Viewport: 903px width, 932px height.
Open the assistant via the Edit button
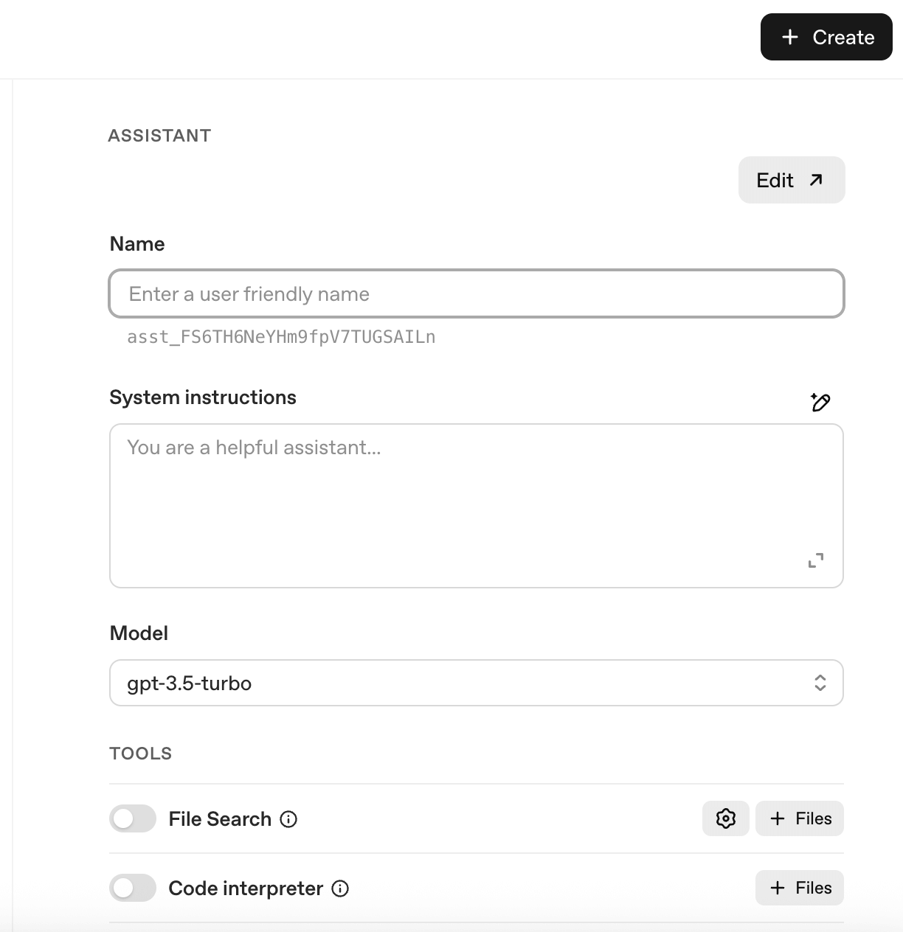[x=791, y=180]
